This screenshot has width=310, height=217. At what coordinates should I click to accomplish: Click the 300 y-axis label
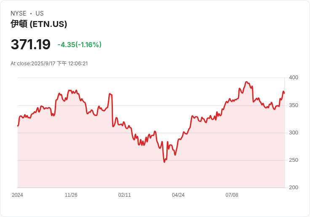point(293,133)
